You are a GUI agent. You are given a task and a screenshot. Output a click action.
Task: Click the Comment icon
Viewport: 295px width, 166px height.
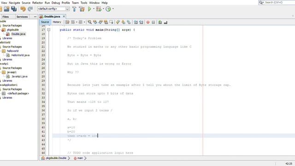pyautogui.click(x=160, y=22)
